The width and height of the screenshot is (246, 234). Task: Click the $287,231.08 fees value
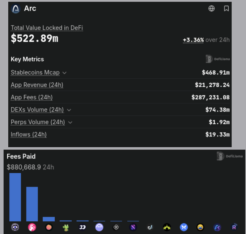211,97
